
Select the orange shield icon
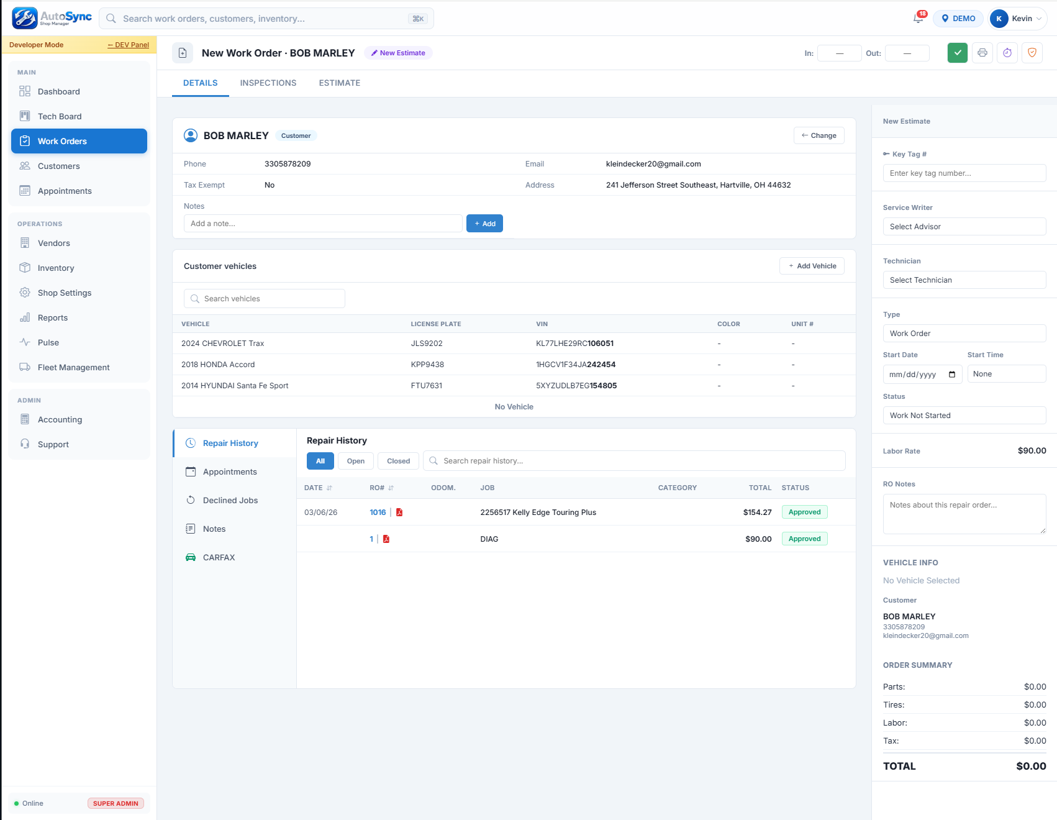pyautogui.click(x=1032, y=53)
